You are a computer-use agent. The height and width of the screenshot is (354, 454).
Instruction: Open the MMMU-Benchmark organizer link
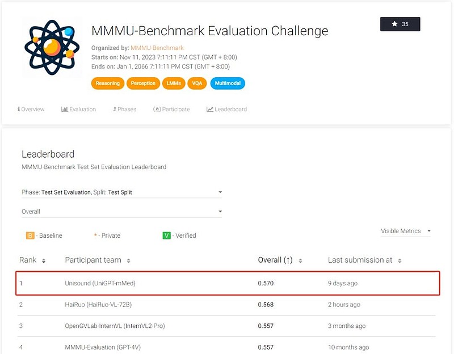pyautogui.click(x=157, y=48)
